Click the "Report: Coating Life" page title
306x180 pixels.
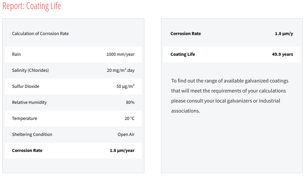(x=32, y=6)
